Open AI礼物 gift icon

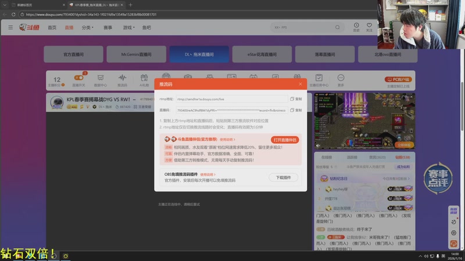pos(144,80)
